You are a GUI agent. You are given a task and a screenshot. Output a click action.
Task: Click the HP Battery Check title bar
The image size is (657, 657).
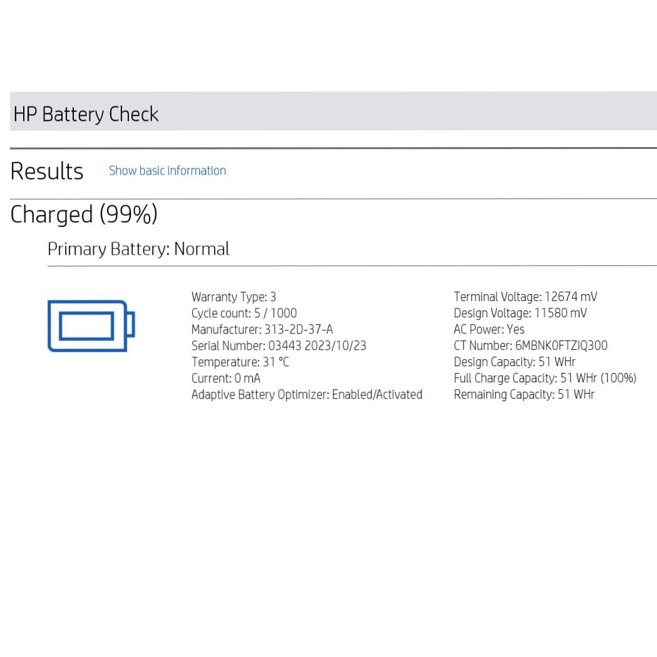point(86,114)
